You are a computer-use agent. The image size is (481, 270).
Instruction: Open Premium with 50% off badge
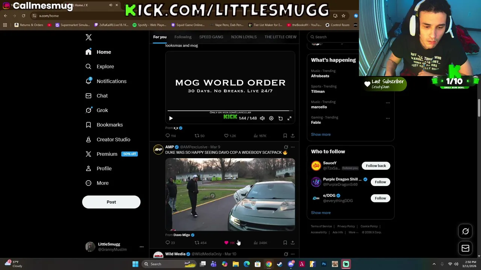(x=111, y=154)
